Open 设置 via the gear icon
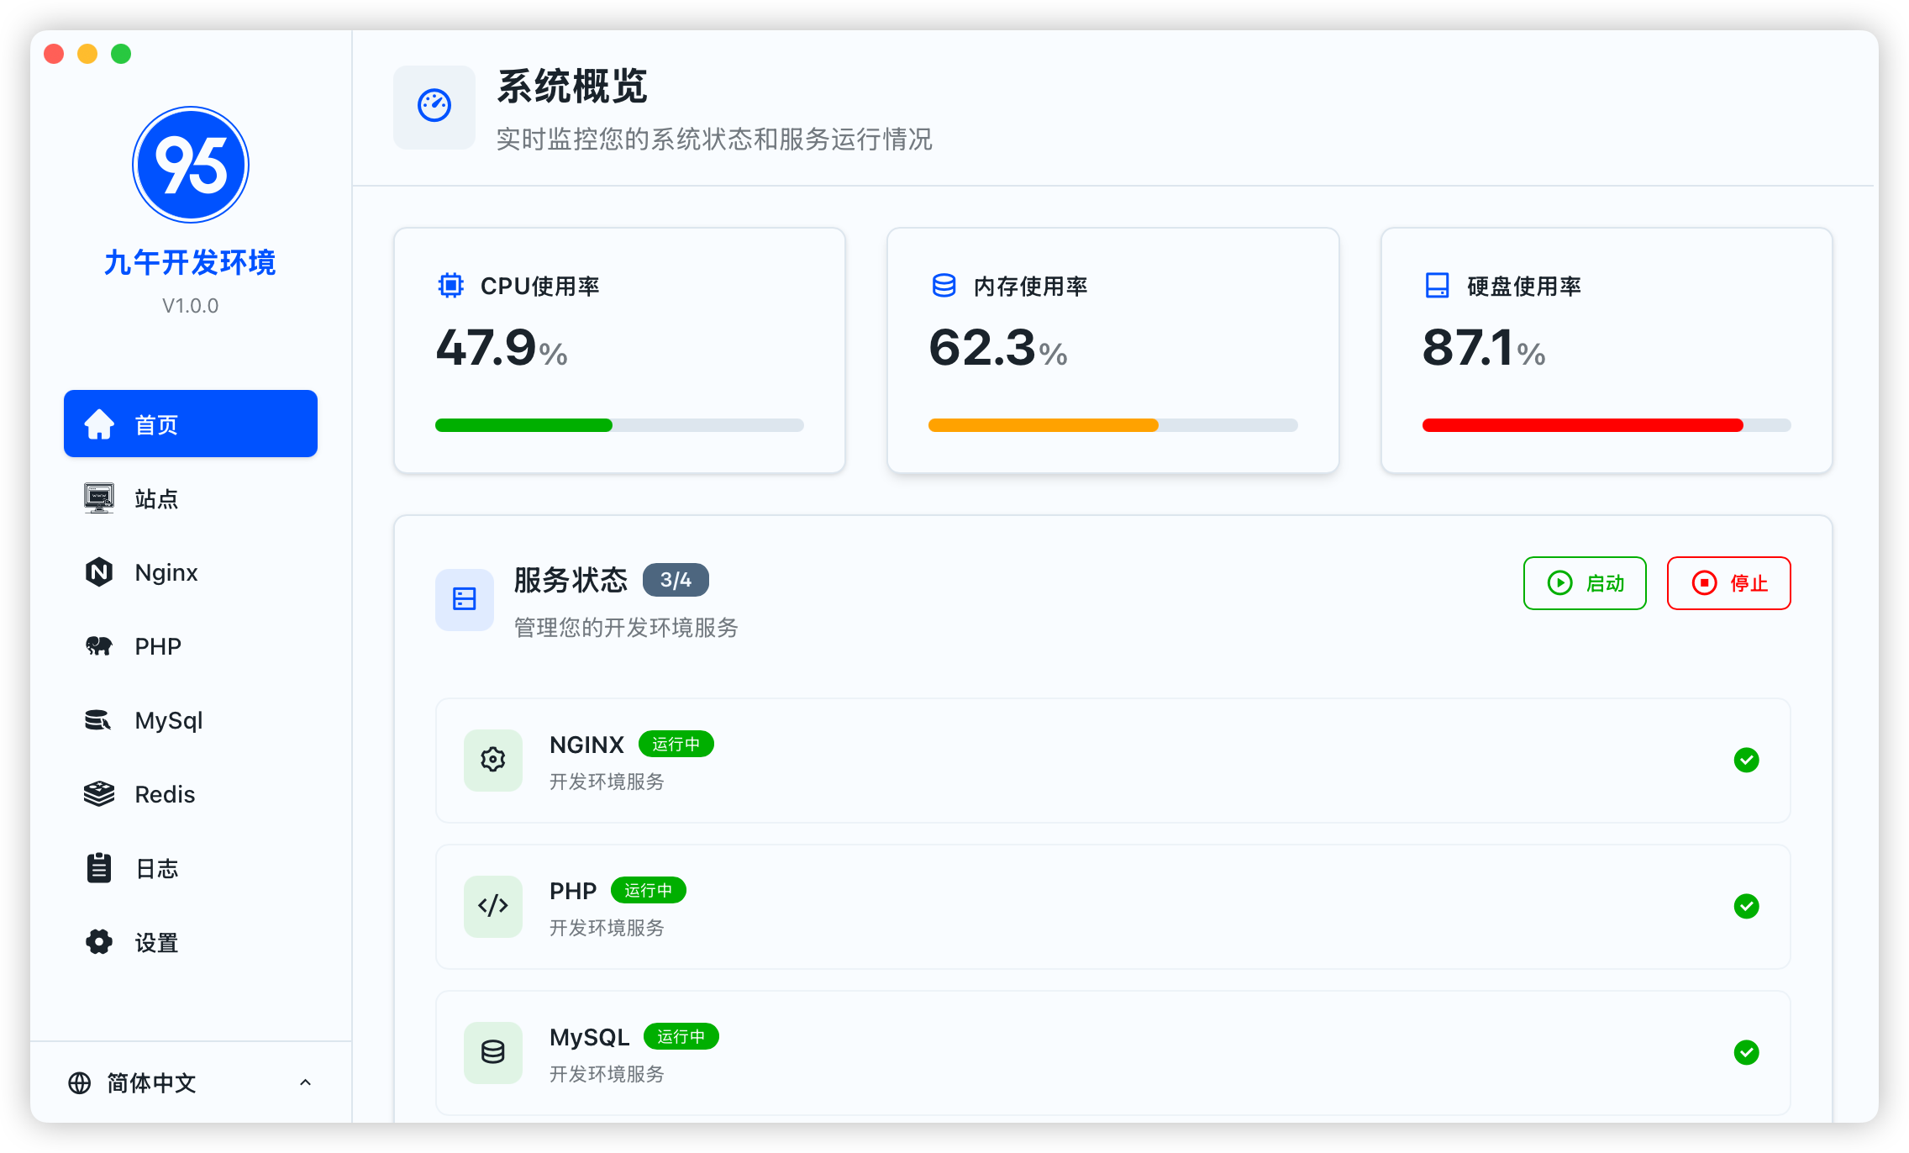 pyautogui.click(x=98, y=941)
